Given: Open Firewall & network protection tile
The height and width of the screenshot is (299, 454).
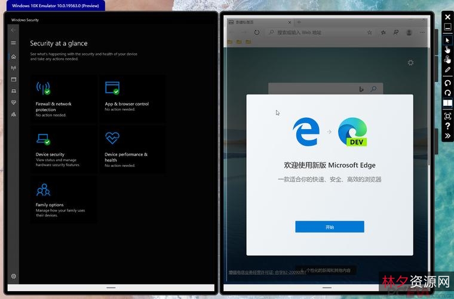Looking at the screenshot, I should click(x=63, y=99).
